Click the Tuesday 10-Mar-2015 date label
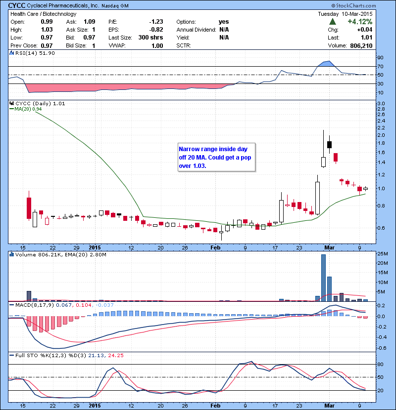Screen dimensions: 396x410 coord(345,14)
